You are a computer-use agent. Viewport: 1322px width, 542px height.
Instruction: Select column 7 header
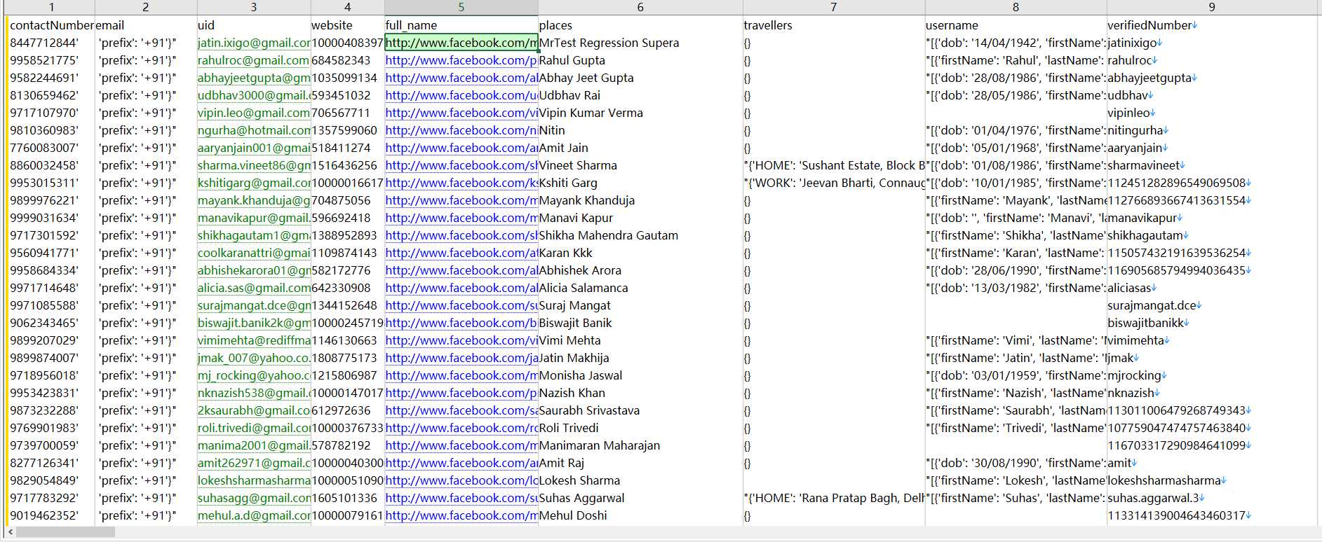click(833, 7)
